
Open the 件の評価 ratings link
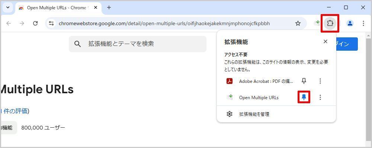coord(15,111)
